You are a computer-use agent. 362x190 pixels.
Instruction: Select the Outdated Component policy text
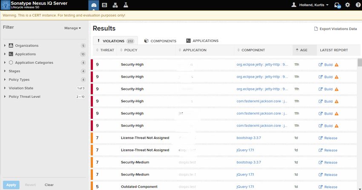pos(139,187)
